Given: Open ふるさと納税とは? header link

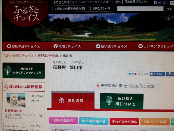Looking at the screenshot, I should (x=65, y=2).
